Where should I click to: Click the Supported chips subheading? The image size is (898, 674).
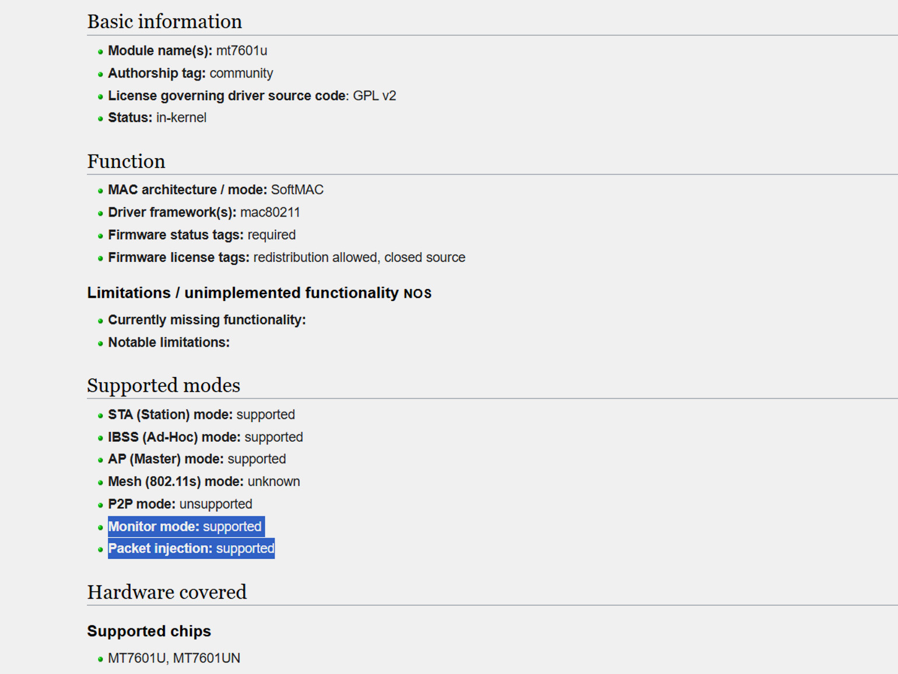pyautogui.click(x=149, y=631)
